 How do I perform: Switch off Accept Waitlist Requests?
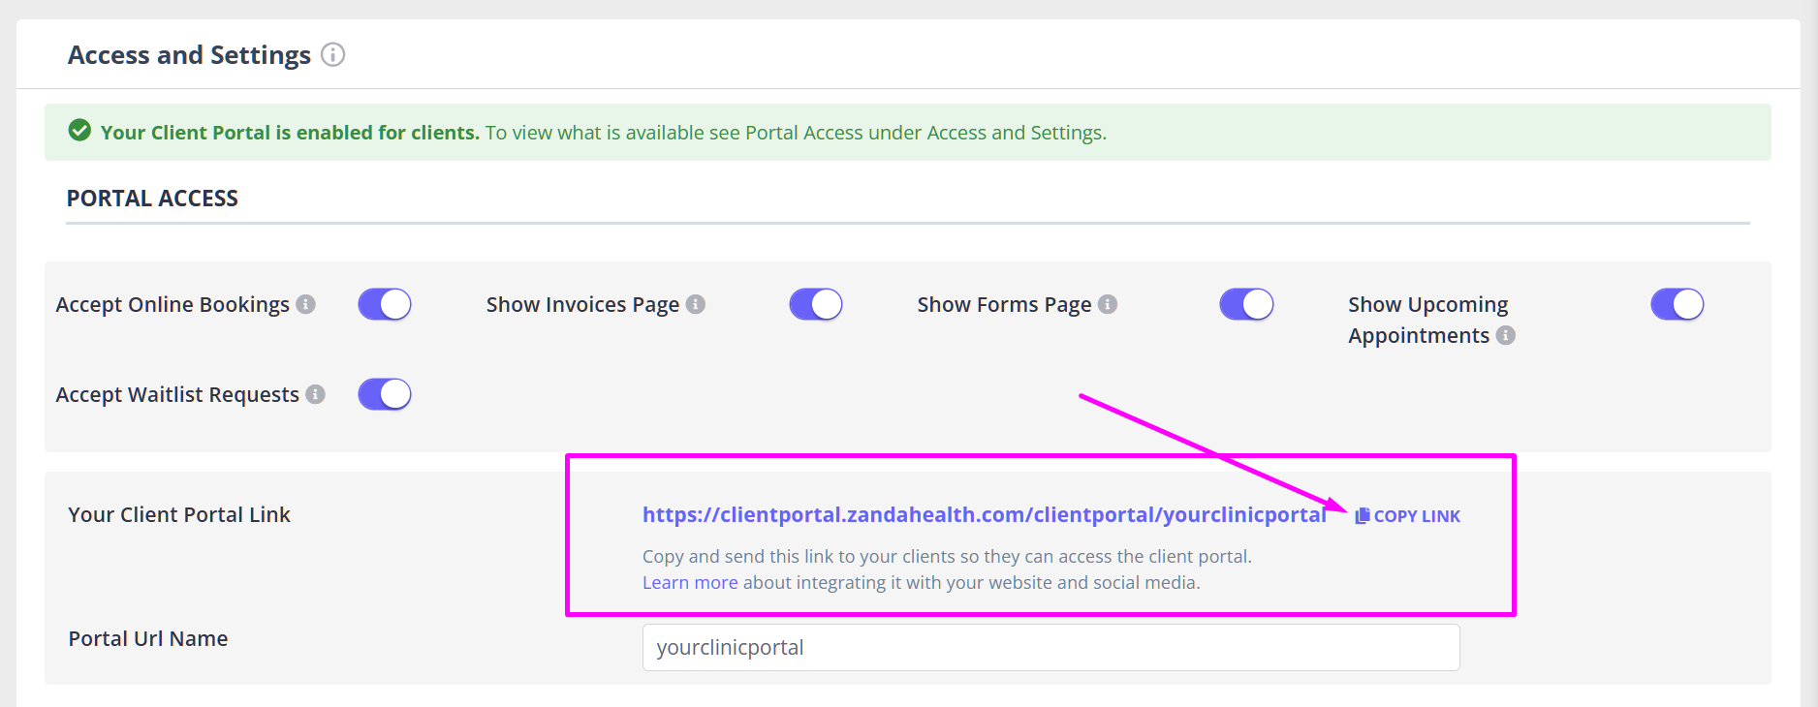pyautogui.click(x=385, y=394)
